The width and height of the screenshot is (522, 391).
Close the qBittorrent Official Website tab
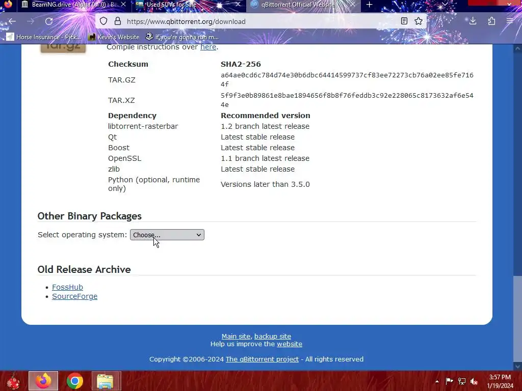[353, 5]
